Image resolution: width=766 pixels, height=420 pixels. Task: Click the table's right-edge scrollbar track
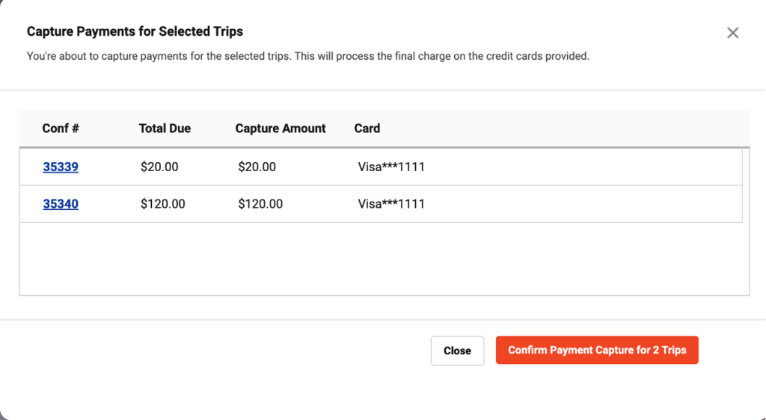pyautogui.click(x=746, y=221)
